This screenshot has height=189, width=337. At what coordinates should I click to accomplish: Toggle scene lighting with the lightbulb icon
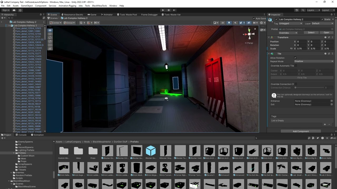click(x=229, y=23)
